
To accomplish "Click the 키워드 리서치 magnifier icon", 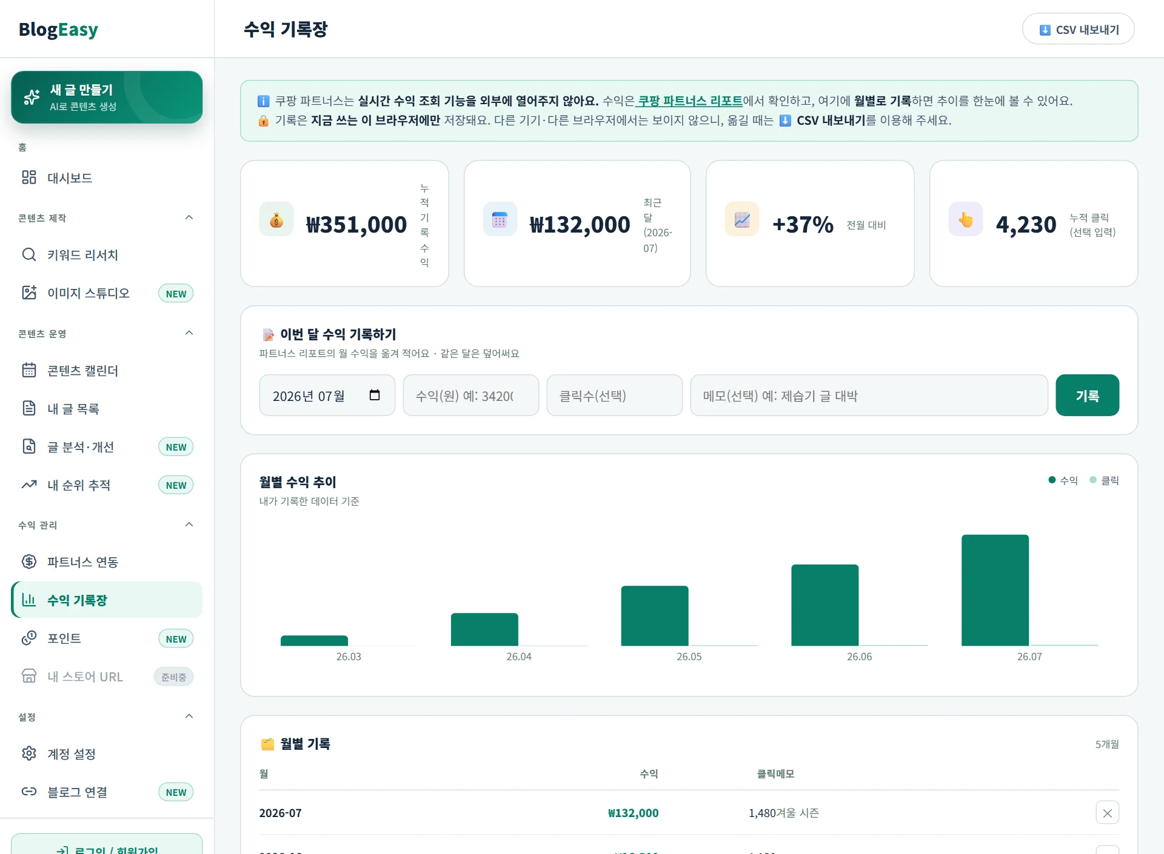I will coord(29,254).
